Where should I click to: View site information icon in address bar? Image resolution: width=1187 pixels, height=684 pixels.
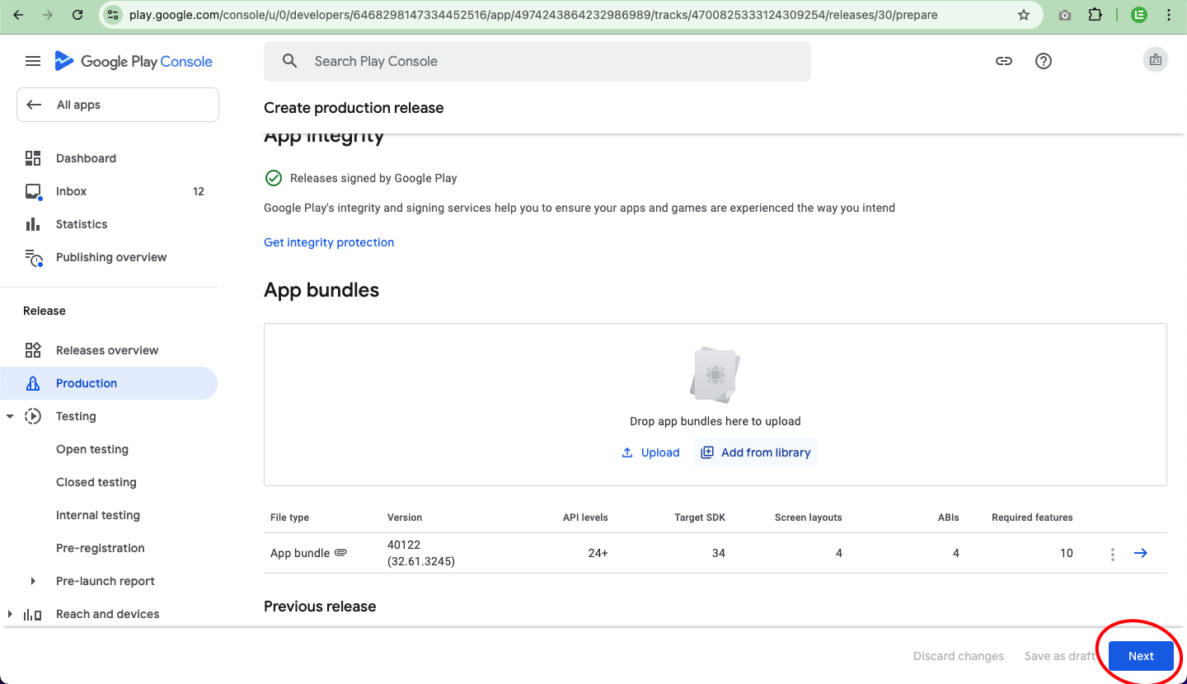coord(114,15)
